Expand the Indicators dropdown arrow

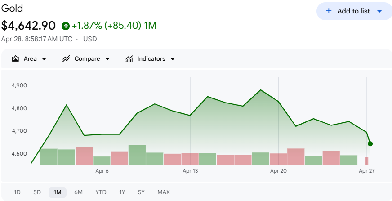click(173, 59)
